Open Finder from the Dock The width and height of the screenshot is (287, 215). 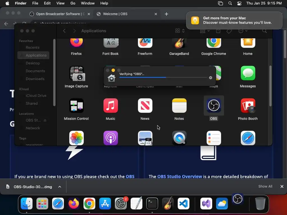tap(27, 204)
